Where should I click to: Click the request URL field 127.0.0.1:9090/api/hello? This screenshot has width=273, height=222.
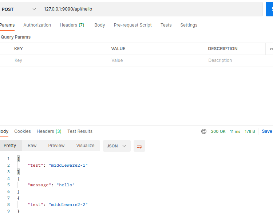coord(151,9)
